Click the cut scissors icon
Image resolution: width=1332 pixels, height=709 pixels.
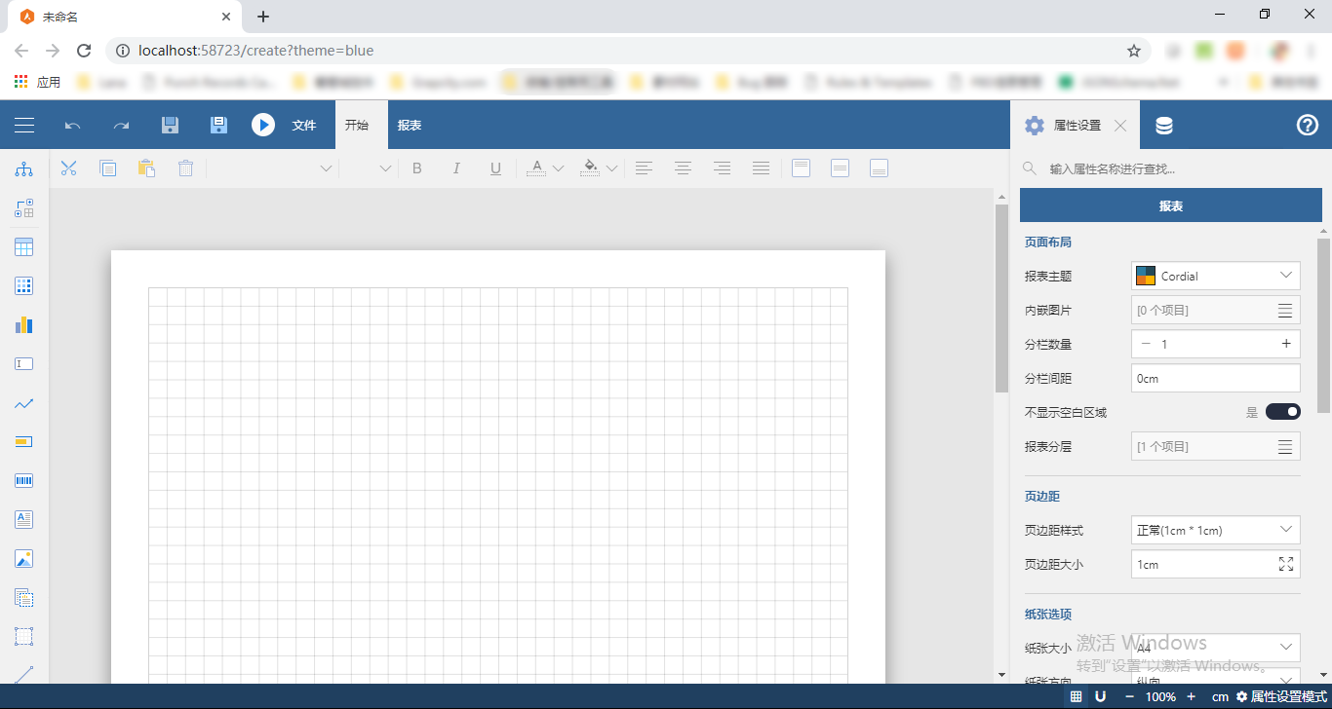pos(68,168)
